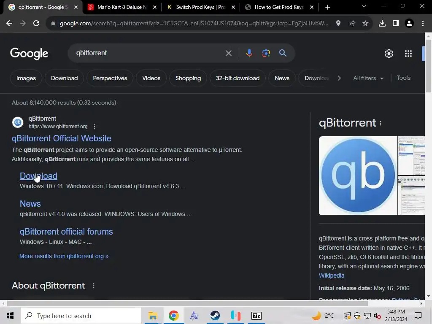The image size is (432, 324).
Task: Select the Images filter chip
Action: (x=26, y=78)
